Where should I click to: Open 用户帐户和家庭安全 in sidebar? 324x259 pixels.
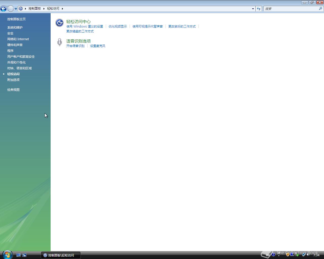click(x=21, y=57)
